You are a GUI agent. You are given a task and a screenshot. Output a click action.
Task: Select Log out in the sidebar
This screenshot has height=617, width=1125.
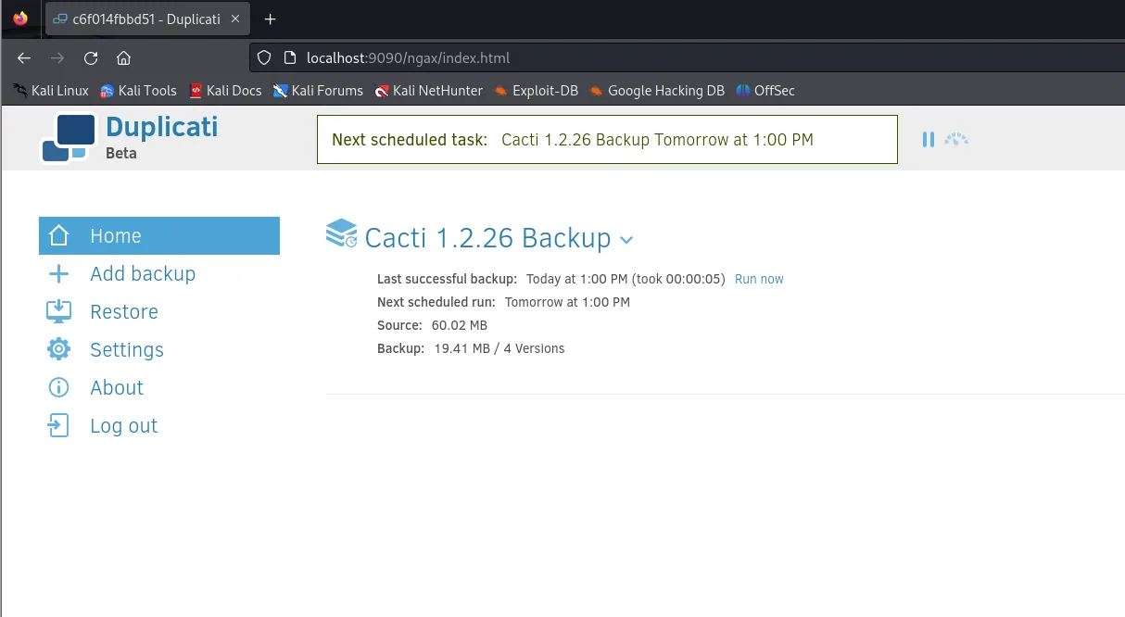tap(124, 425)
